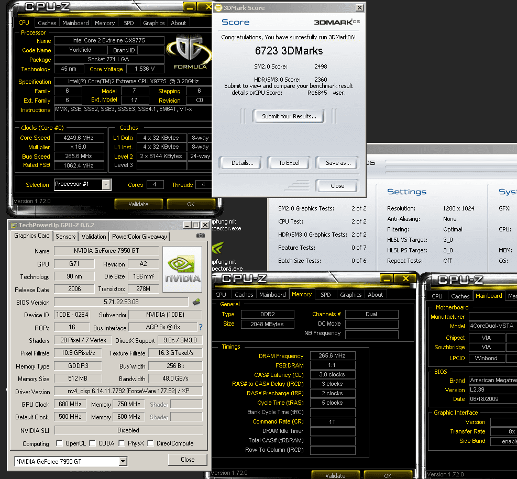This screenshot has height=479, width=517.
Task: Open About tab in top CPU-Z window
Action: (x=179, y=23)
